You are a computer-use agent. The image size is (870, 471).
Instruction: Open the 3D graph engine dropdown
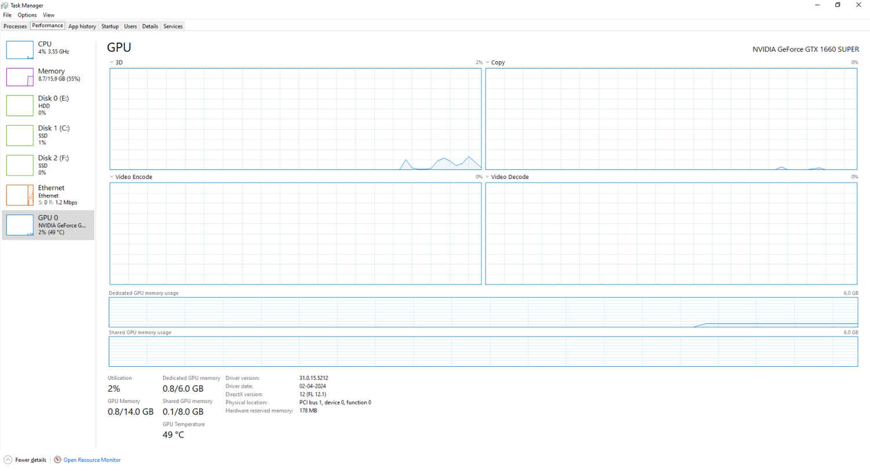click(112, 63)
